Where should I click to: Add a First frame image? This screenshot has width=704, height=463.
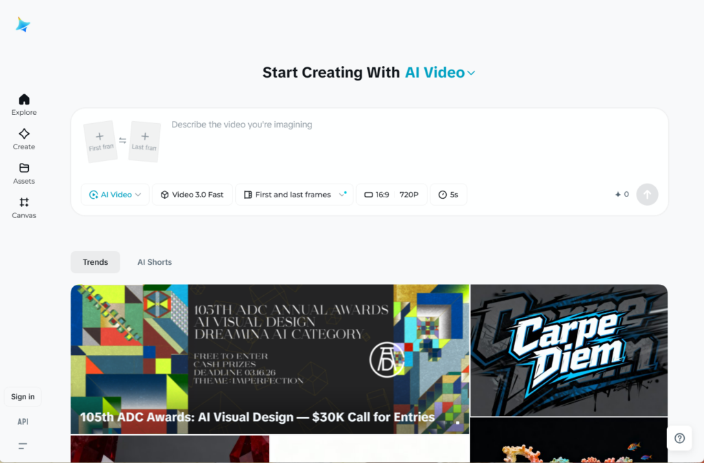[x=100, y=142]
